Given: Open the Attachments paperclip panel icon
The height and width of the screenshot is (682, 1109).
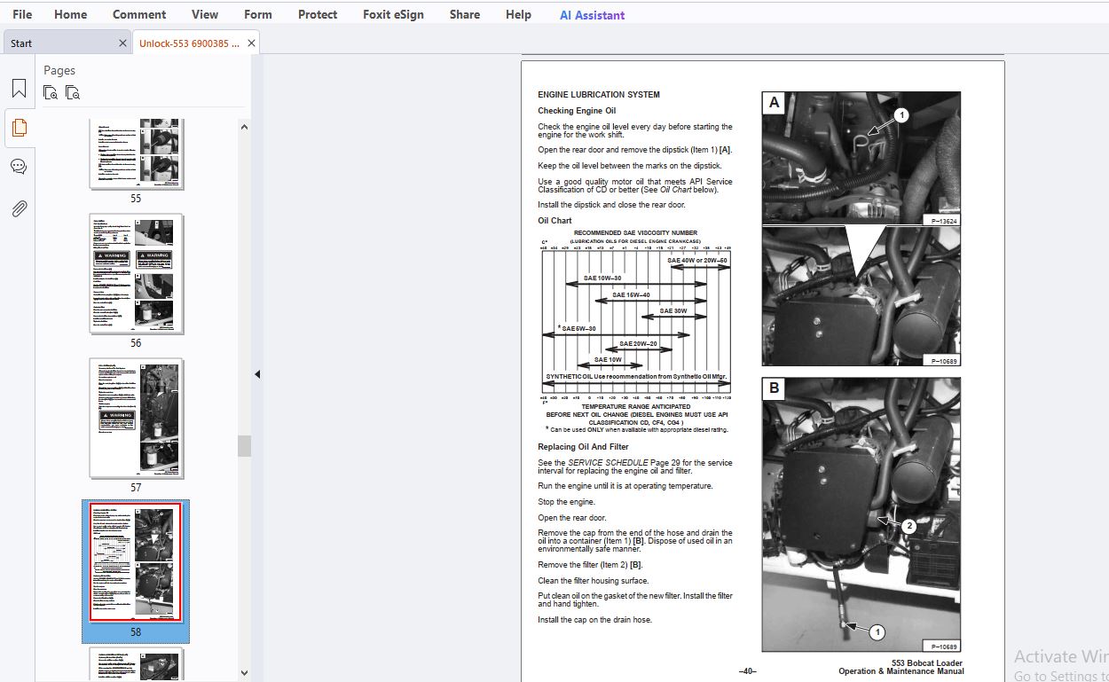Looking at the screenshot, I should (19, 208).
